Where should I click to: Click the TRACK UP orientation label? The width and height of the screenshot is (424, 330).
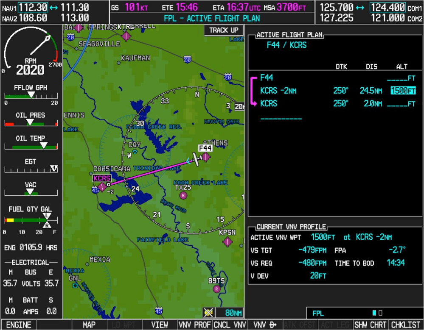coord(224,30)
